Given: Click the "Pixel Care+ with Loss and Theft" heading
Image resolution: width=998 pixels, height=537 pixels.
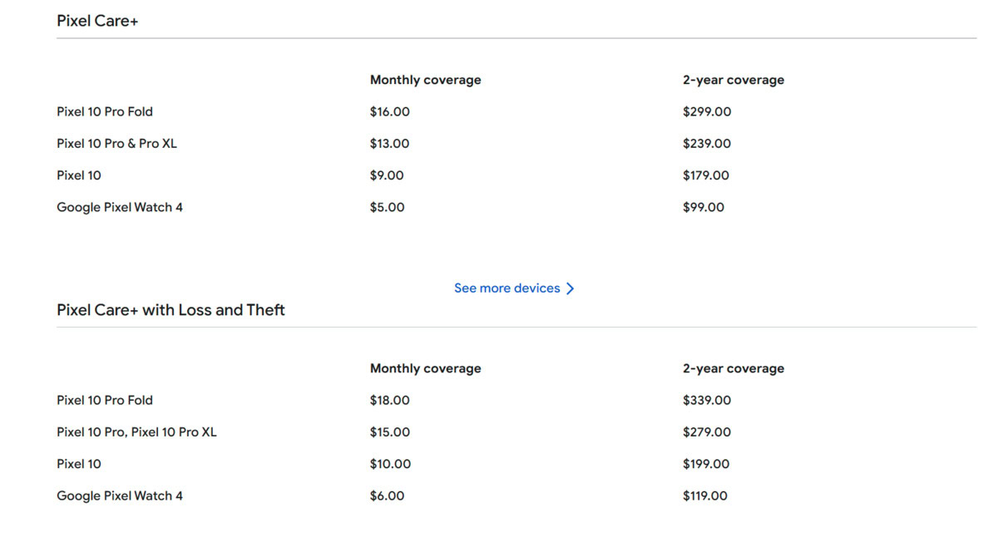Looking at the screenshot, I should click(170, 310).
